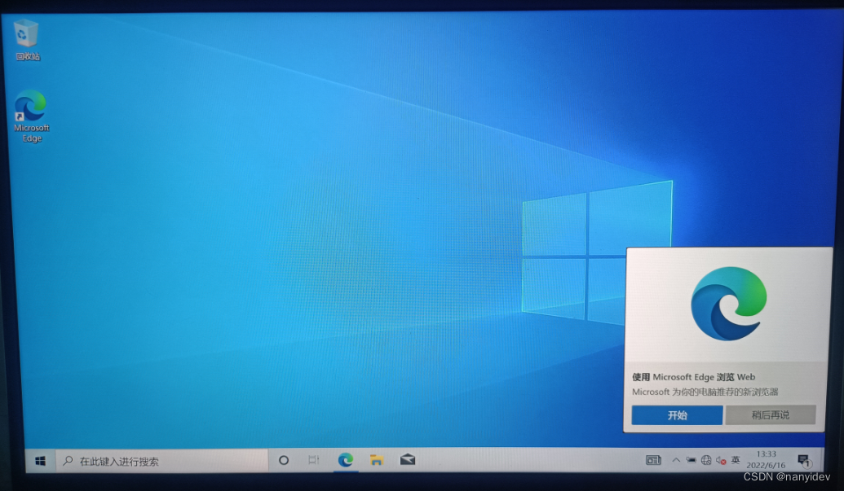Screen dimensions: 844x491
Task: Click the large Edge logo in popup
Action: (x=729, y=304)
